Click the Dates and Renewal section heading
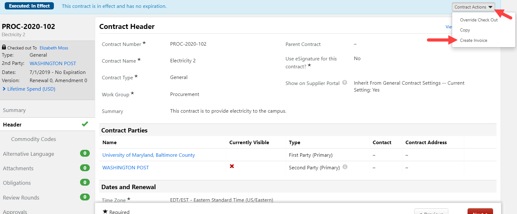 pyautogui.click(x=129, y=187)
